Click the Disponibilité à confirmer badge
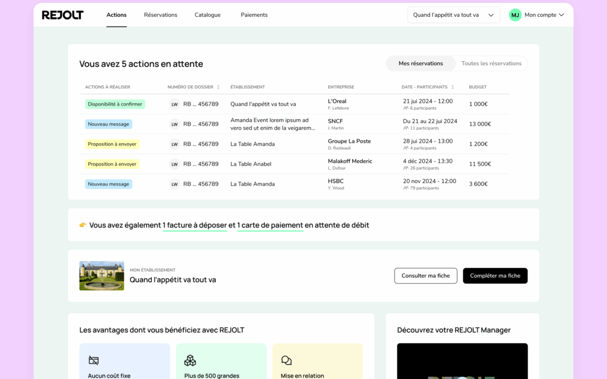Screen dimensions: 607x379 [x=115, y=104]
